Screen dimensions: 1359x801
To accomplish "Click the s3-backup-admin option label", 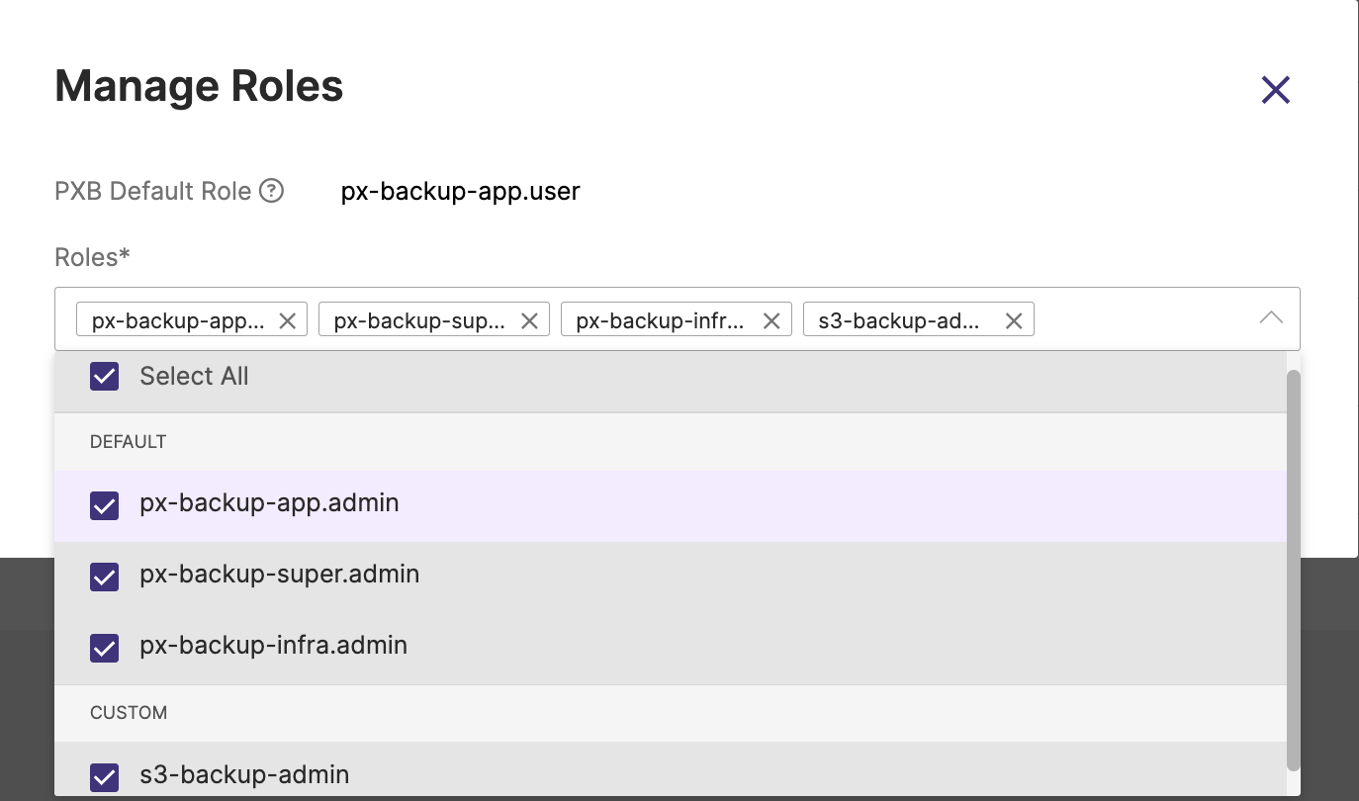I will (x=244, y=775).
